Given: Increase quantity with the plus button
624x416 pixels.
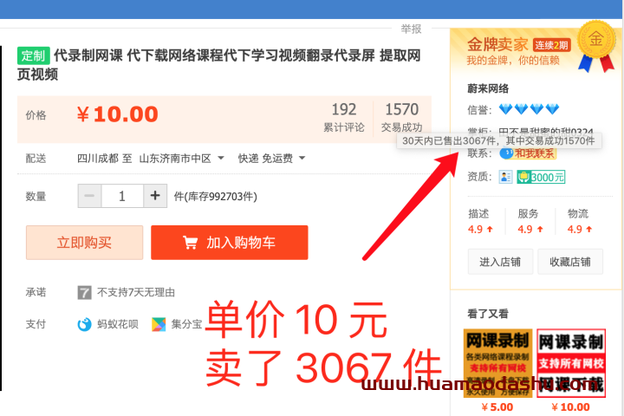Looking at the screenshot, I should 155,196.
